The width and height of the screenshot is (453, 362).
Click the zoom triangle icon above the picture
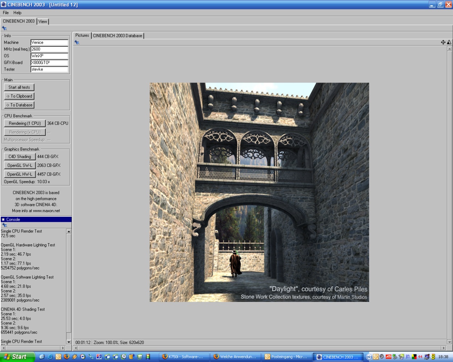449,42
